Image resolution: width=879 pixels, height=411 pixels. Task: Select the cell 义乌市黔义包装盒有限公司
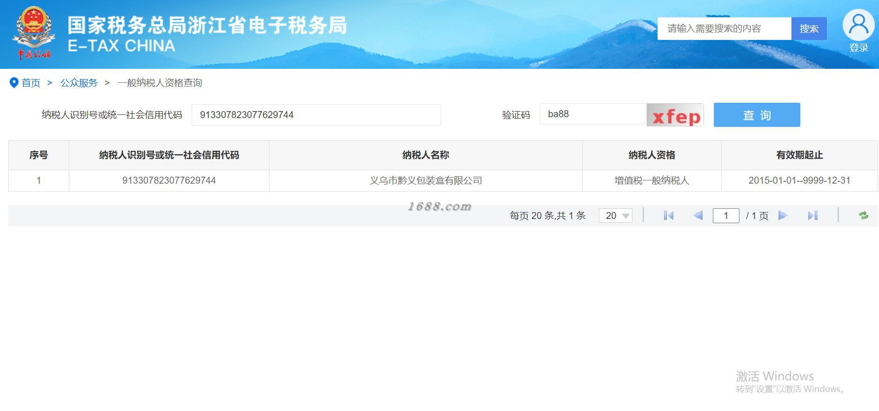point(426,180)
